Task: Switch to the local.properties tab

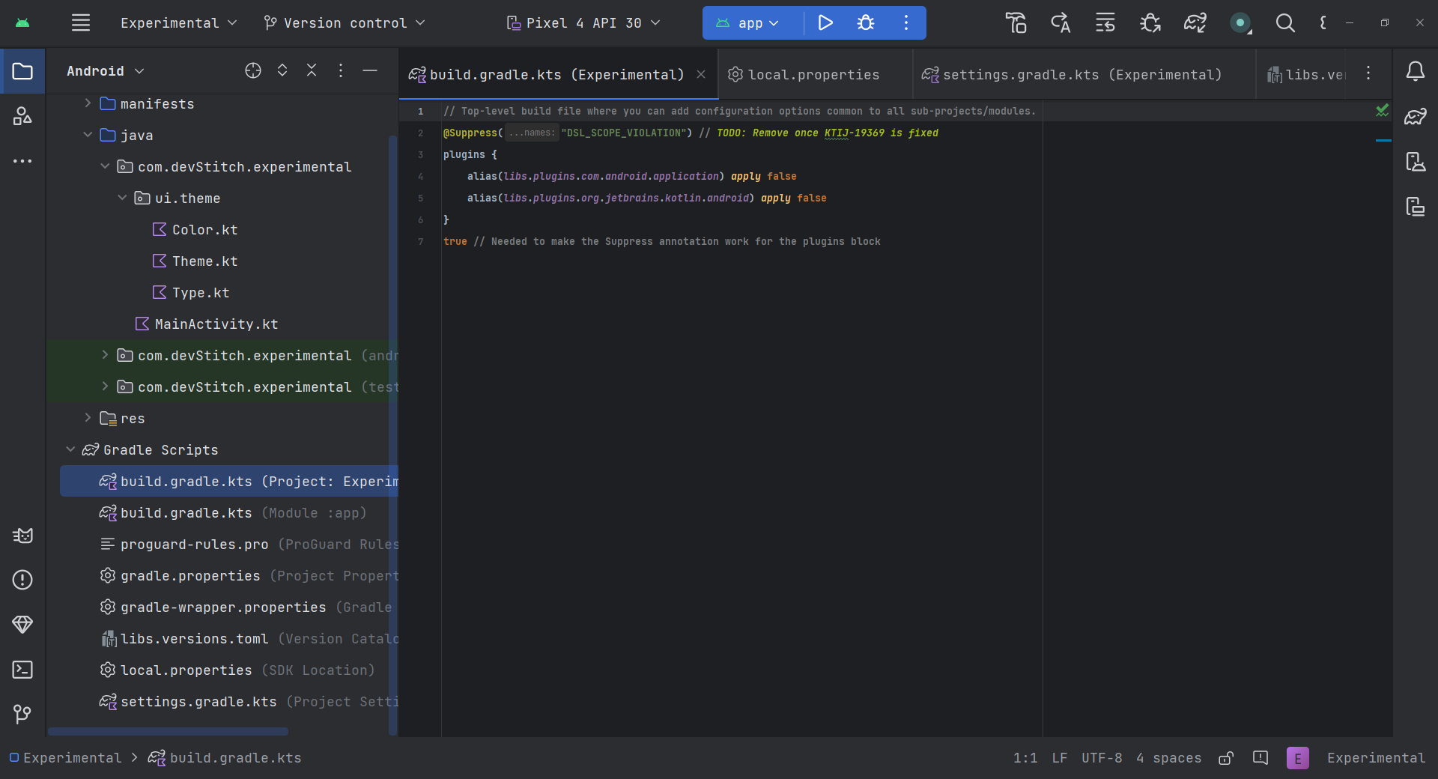Action: 815,75
